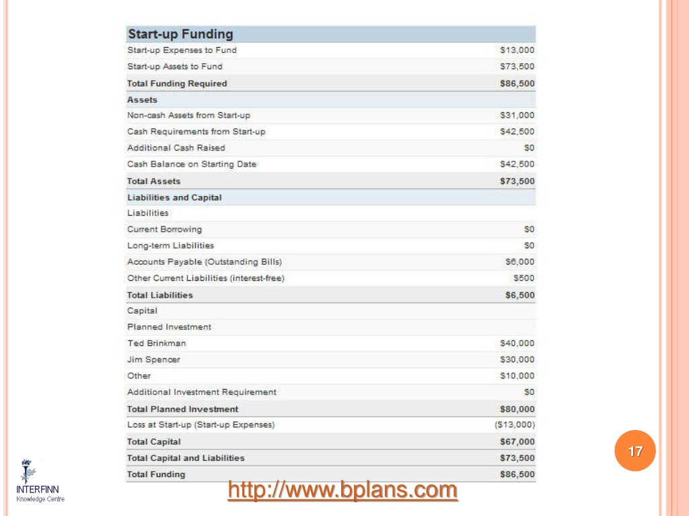Select the Total Funding bottom row label
The image size is (689, 516).
point(156,474)
